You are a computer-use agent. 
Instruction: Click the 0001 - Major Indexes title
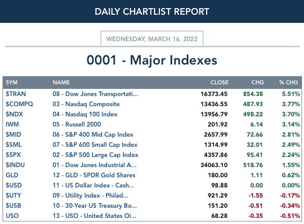pos(152,60)
